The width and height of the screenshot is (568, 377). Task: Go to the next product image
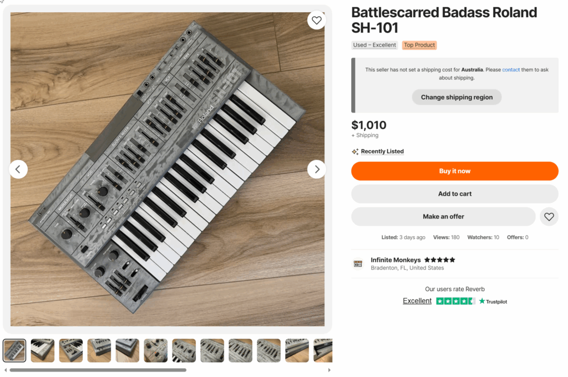(x=316, y=169)
